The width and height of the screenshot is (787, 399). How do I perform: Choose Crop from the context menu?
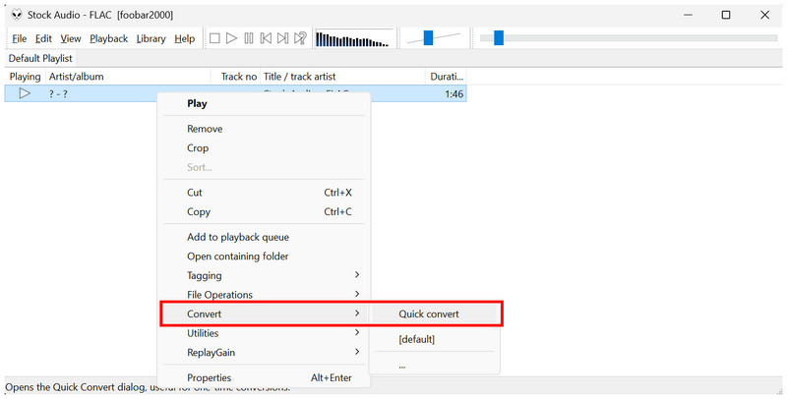pyautogui.click(x=264, y=147)
